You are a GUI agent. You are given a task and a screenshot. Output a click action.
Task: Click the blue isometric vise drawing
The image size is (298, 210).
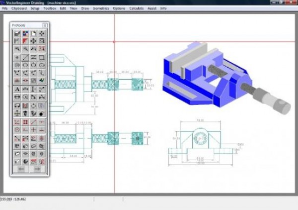pos(226,78)
